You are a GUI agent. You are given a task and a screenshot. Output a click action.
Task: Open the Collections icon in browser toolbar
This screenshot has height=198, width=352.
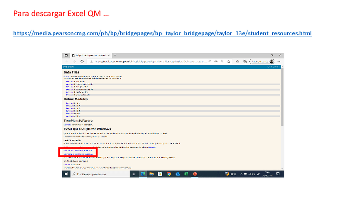(x=244, y=61)
